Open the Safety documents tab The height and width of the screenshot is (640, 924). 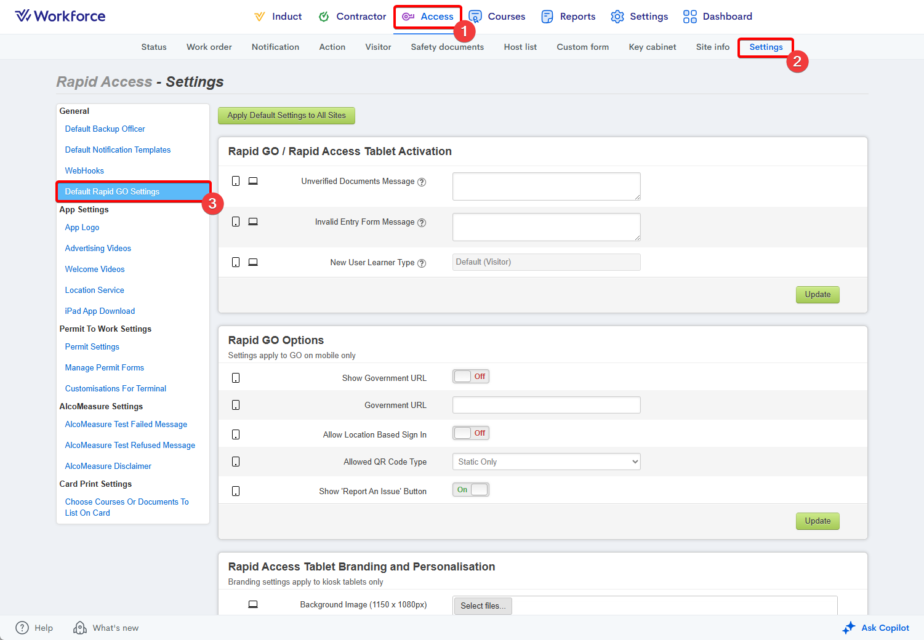(x=447, y=47)
